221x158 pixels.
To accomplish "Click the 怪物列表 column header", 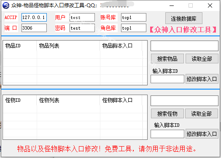I will click(68, 101).
